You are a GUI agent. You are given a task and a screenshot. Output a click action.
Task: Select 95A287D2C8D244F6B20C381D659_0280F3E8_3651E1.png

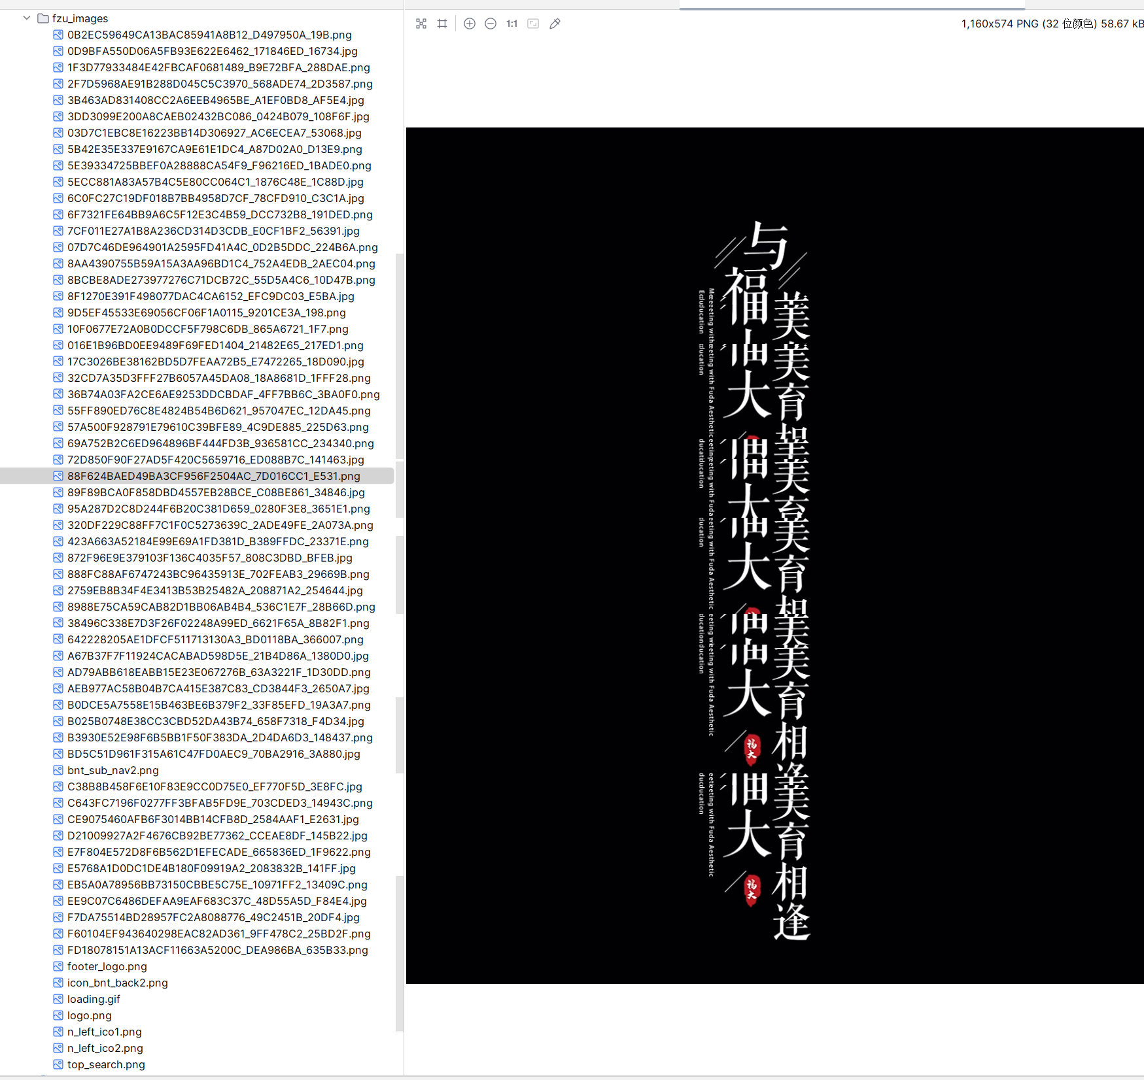218,509
